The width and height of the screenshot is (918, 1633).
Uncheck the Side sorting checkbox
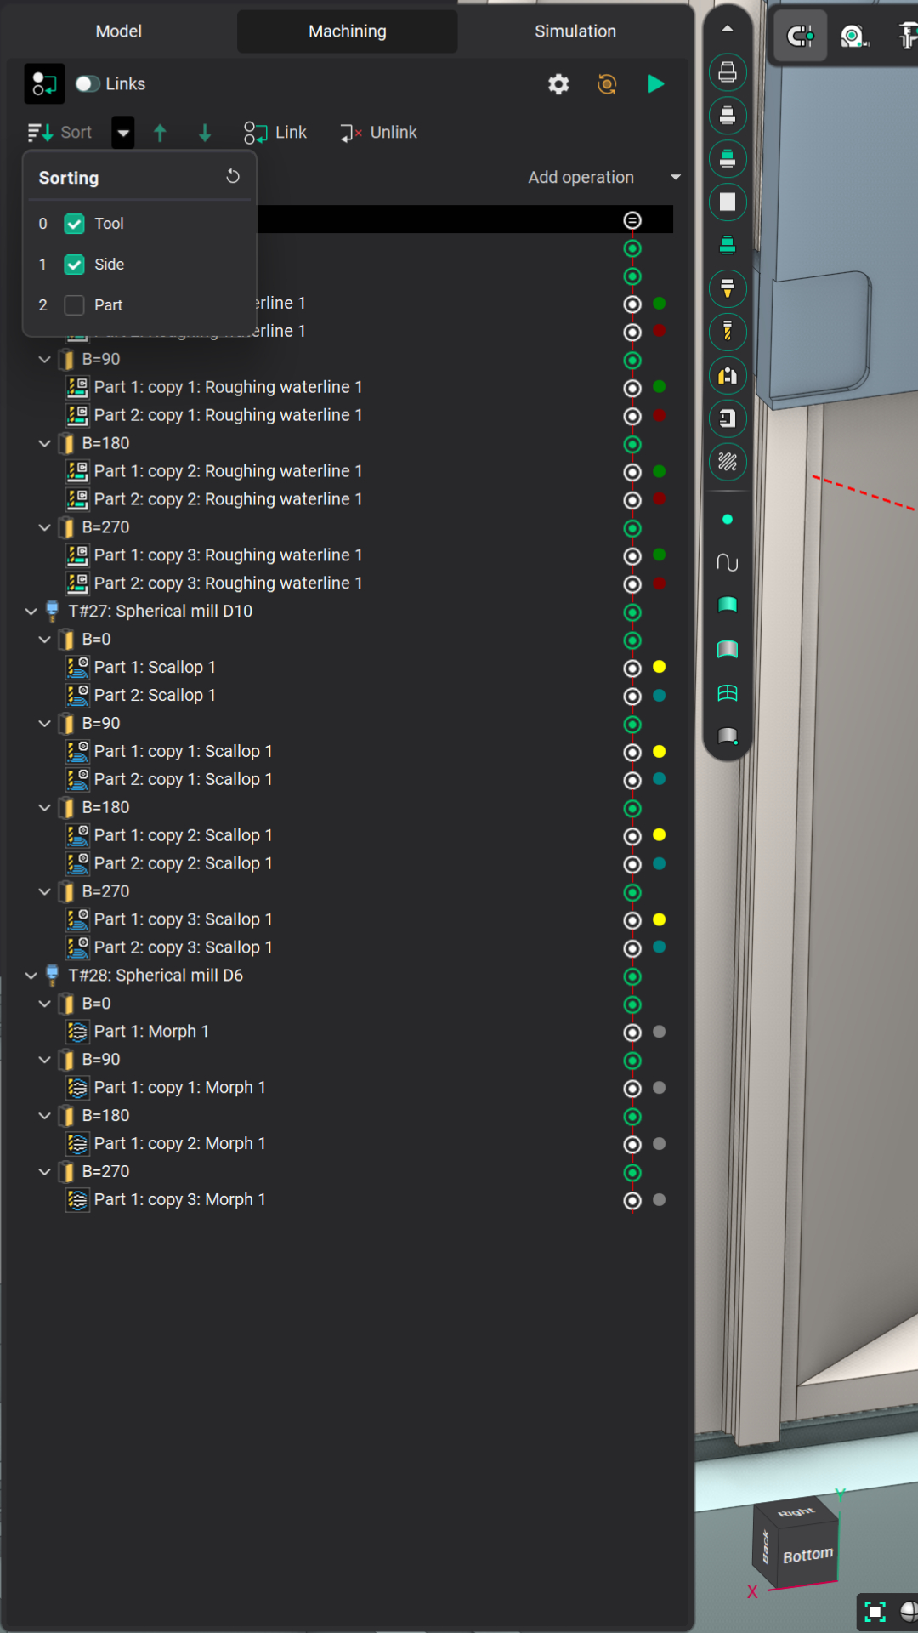coord(75,265)
